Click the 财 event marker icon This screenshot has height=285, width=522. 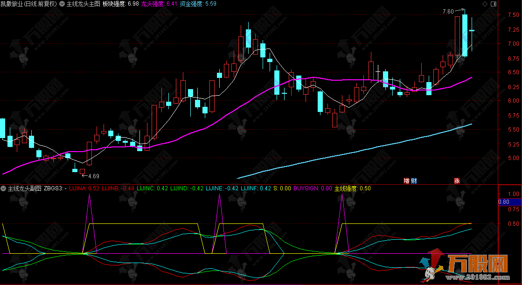pos(413,181)
